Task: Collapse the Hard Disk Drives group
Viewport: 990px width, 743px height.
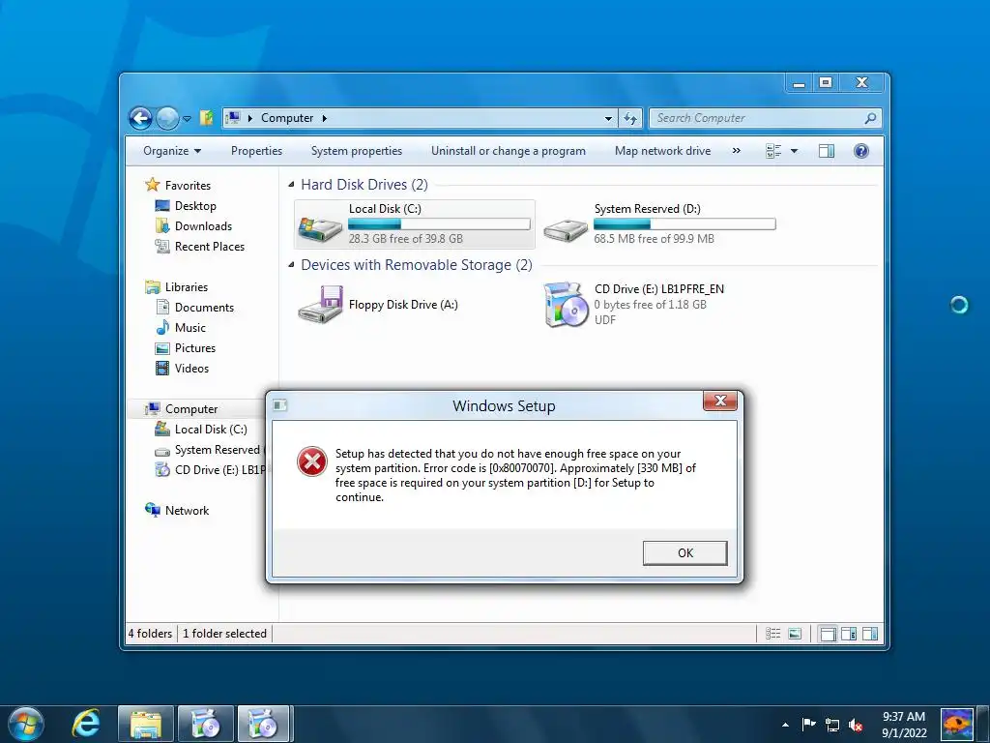Action: click(291, 185)
